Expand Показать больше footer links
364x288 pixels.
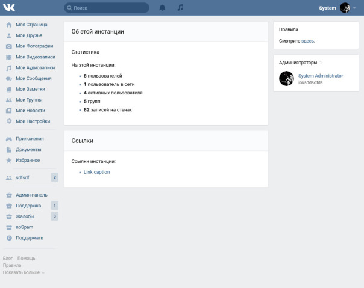click(24, 272)
